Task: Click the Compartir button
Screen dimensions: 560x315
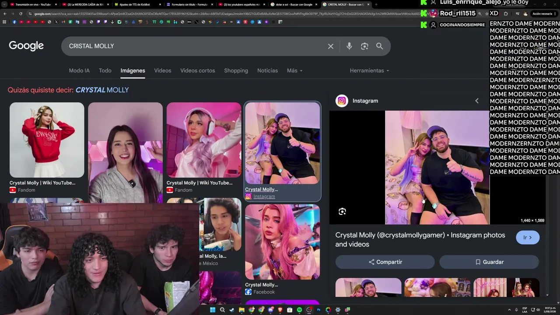Action: 385,262
